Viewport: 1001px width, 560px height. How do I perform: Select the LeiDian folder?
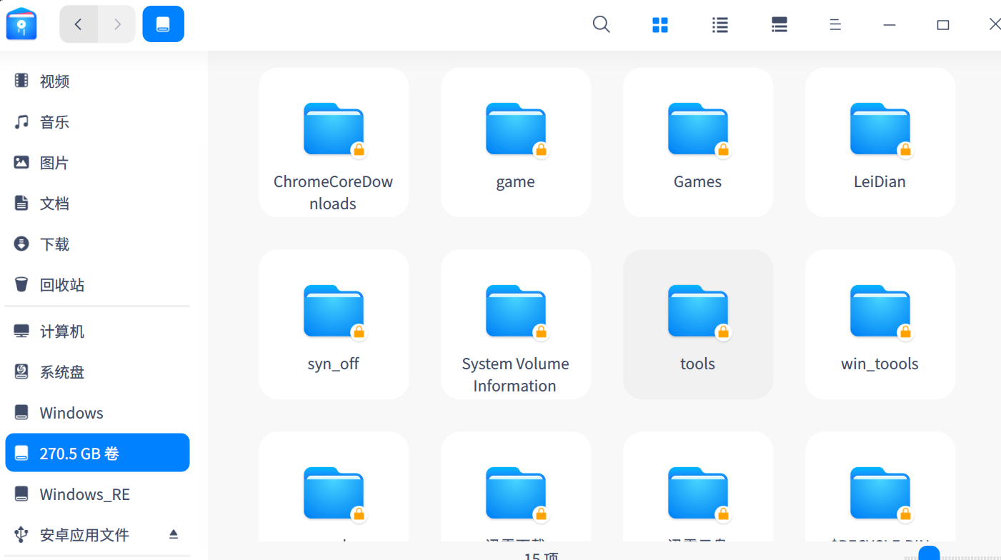pyautogui.click(x=880, y=142)
